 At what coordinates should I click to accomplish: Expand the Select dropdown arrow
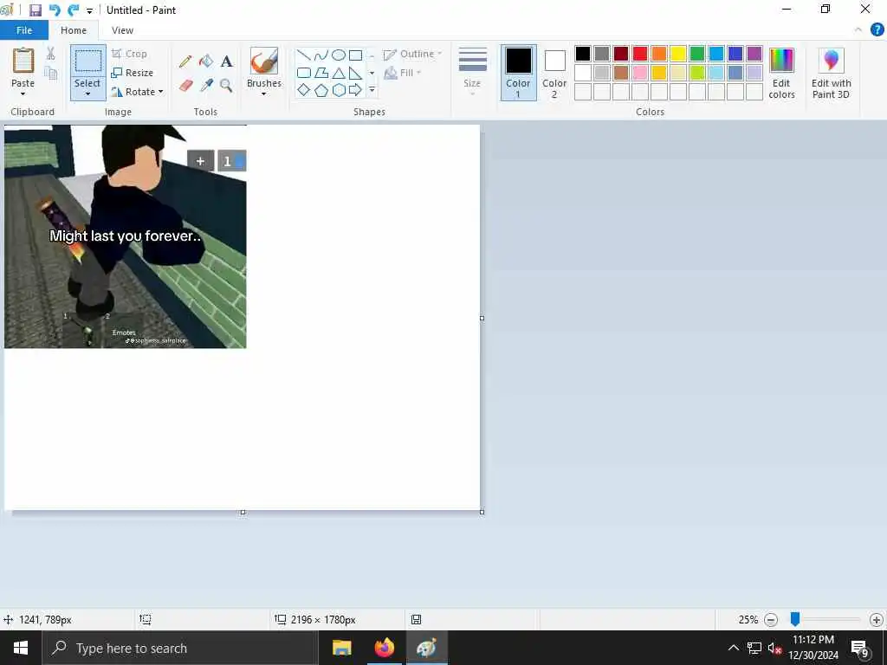[87, 94]
